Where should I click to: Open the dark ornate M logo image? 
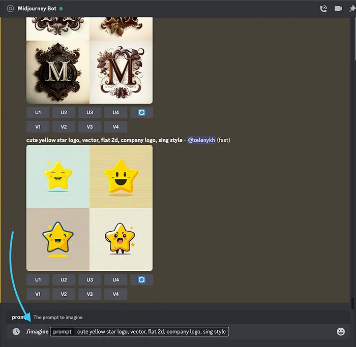[x=58, y=72]
